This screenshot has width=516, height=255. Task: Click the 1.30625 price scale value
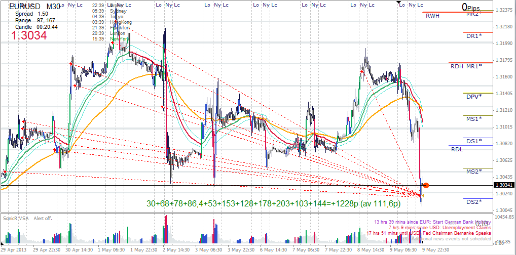(505, 160)
